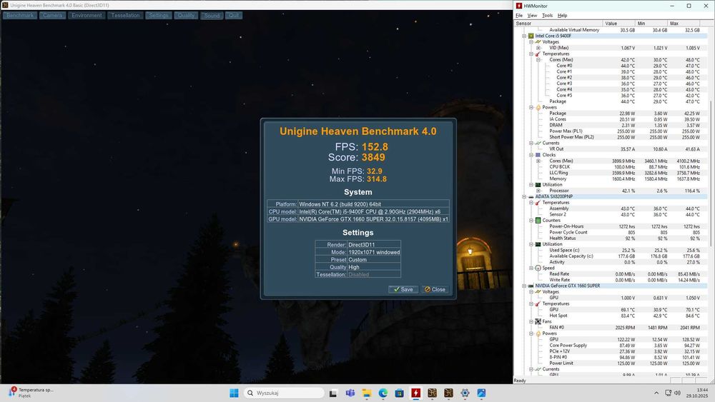Click the CPU Utilization icon

(x=538, y=185)
